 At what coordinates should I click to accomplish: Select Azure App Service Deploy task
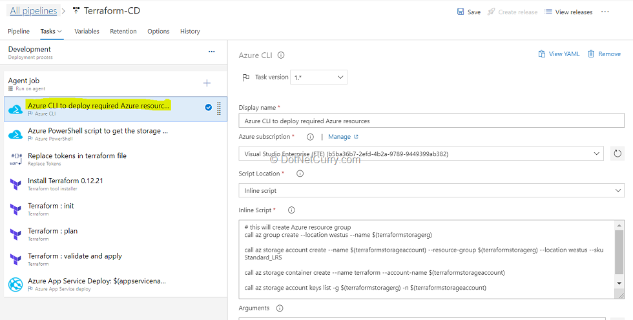pos(116,285)
